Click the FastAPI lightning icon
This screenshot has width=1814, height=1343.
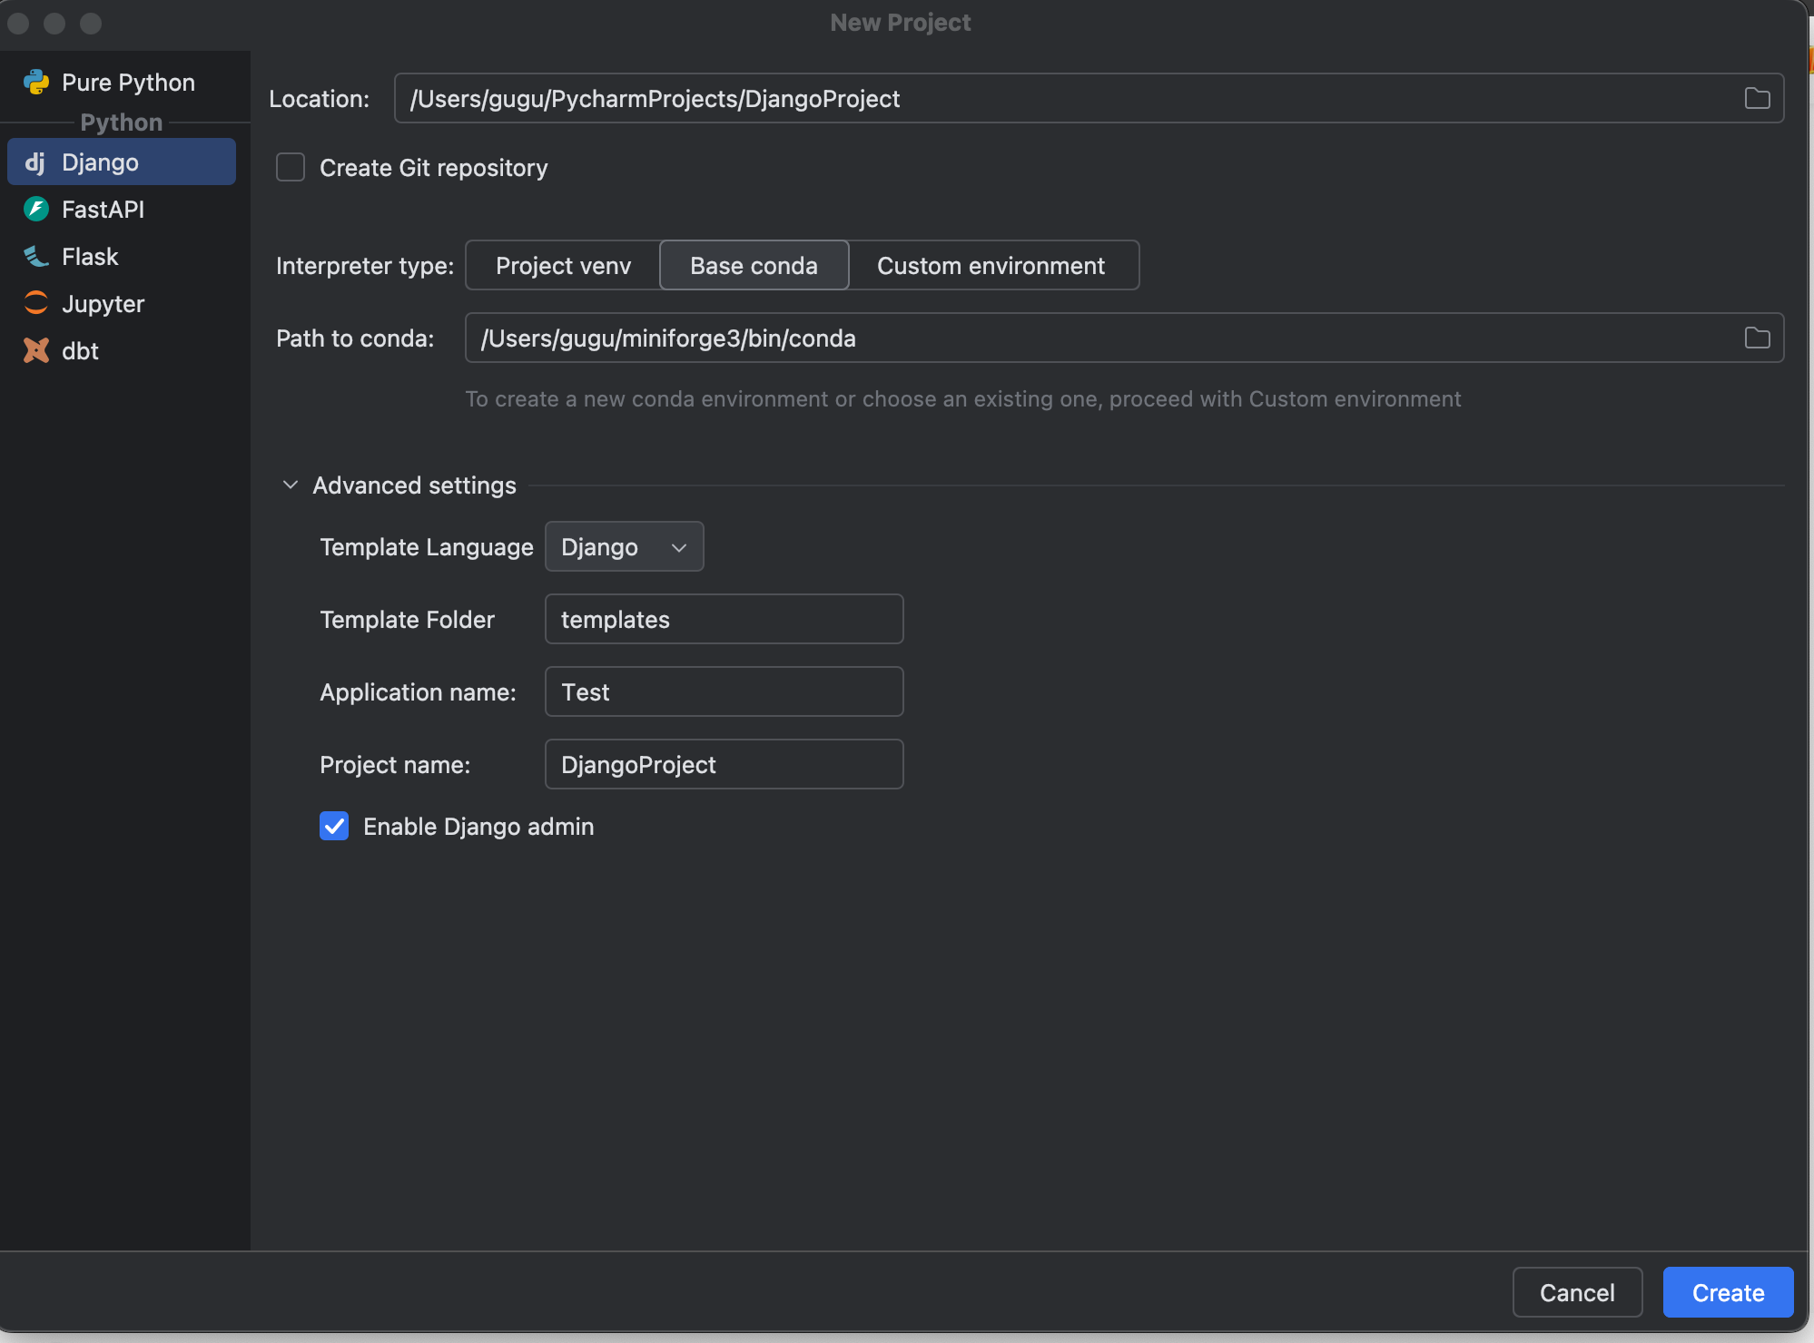coord(36,210)
